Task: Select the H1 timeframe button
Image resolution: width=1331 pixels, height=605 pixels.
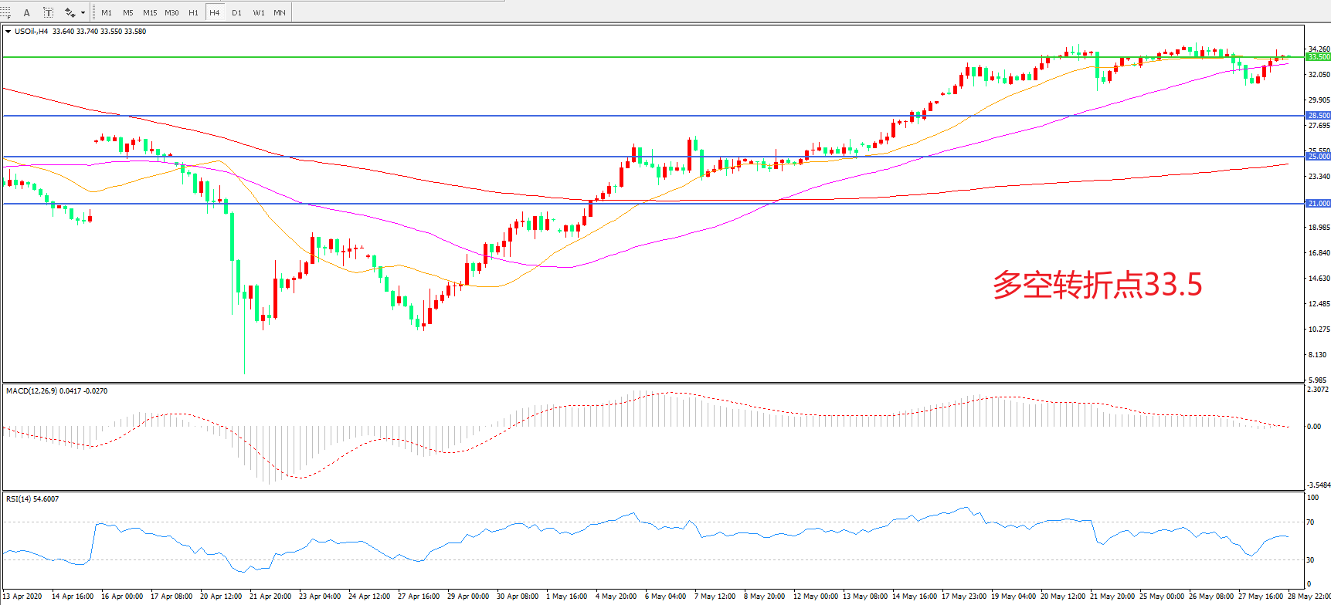Action: pos(193,12)
